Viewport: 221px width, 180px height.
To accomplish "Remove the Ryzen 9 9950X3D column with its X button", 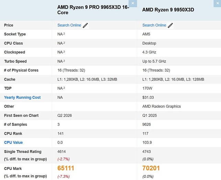I will click(217, 3).
